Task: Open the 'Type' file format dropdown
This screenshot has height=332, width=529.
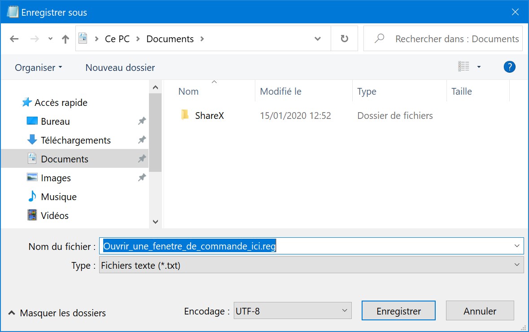Action: point(311,265)
